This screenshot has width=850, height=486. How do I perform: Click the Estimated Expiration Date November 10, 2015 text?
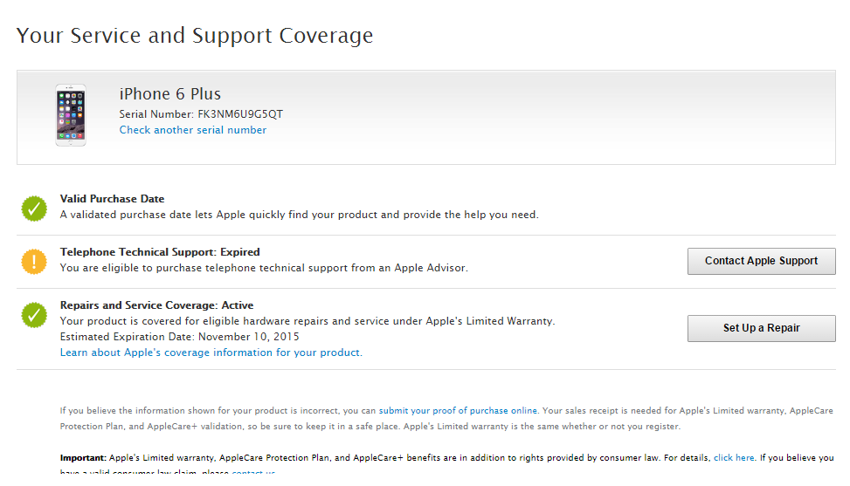tap(179, 337)
